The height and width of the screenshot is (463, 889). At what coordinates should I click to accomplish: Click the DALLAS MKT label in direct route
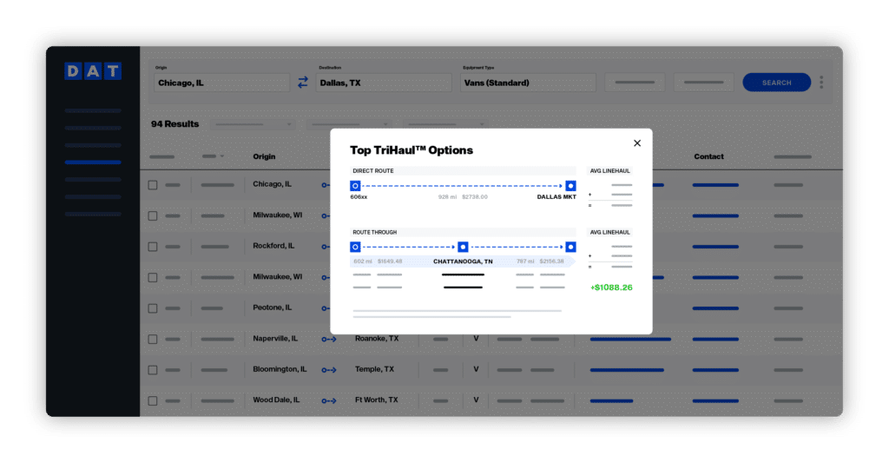click(556, 197)
